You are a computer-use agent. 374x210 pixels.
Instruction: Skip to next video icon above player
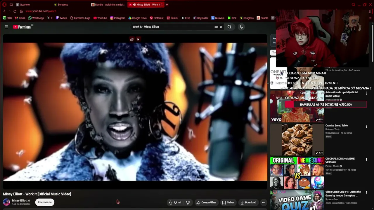138,39
